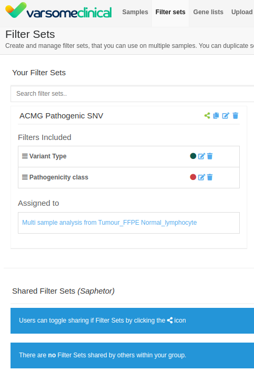
Task: Open the Upload tab
Action: pos(242,12)
